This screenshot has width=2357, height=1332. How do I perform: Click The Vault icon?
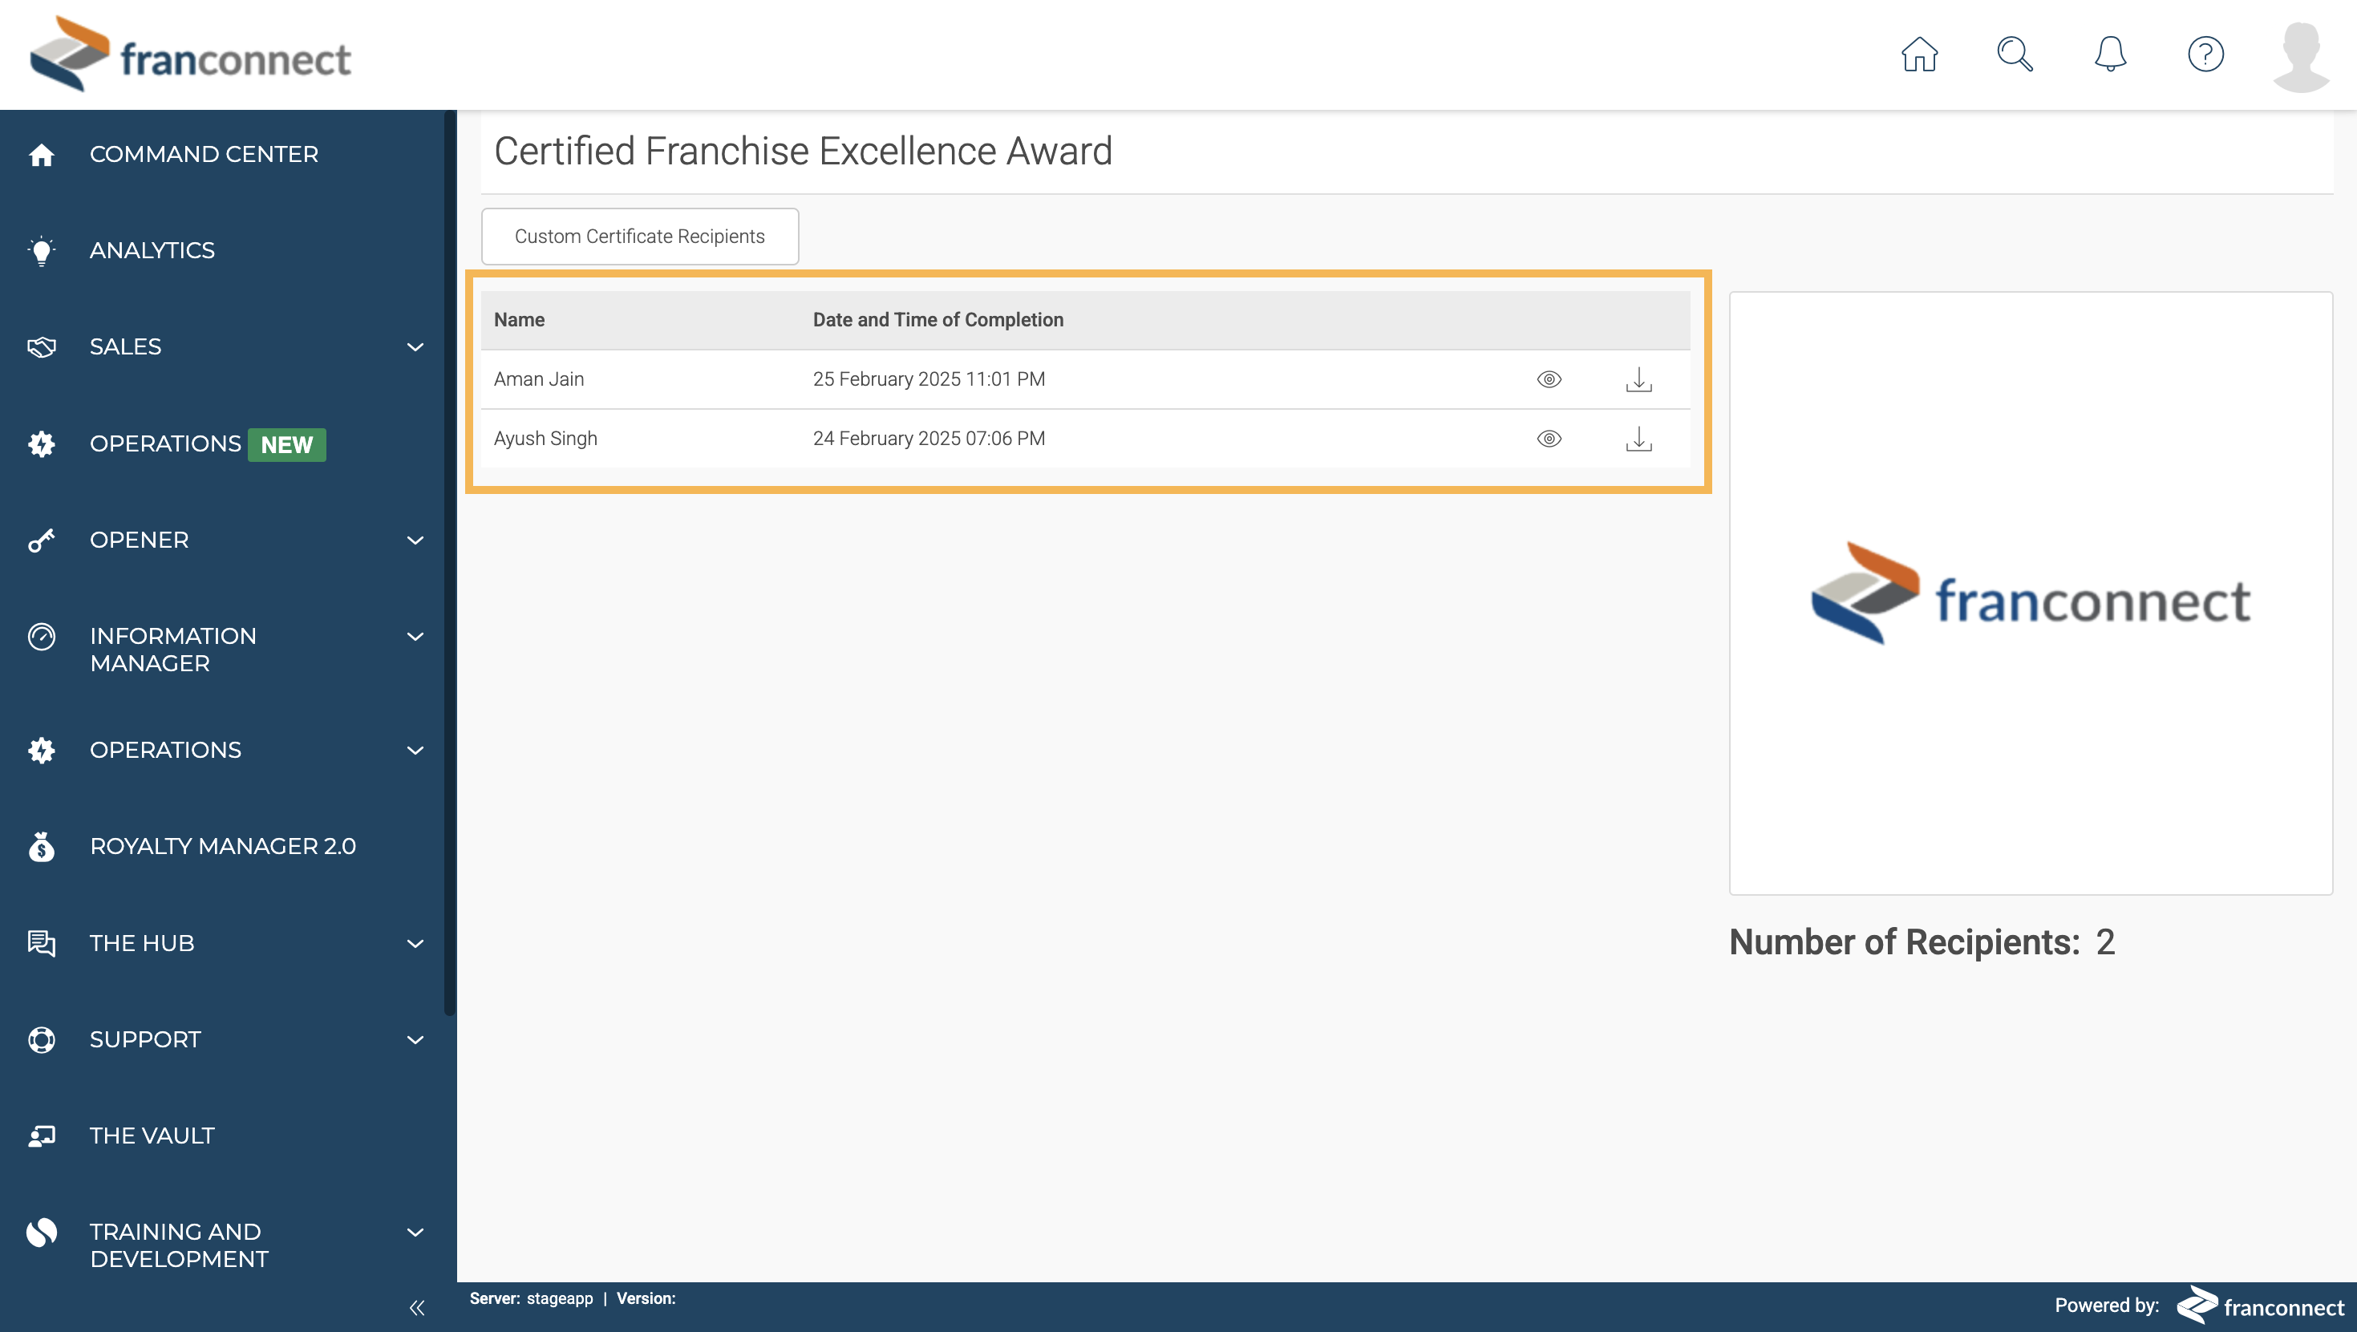[x=41, y=1136]
